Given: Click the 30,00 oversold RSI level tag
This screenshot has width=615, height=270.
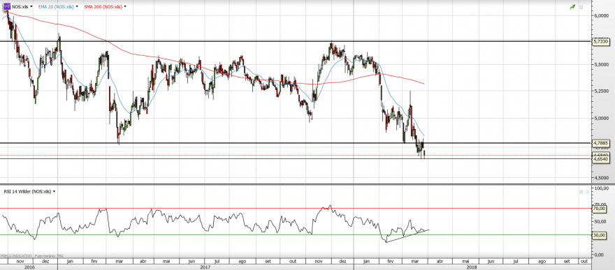Looking at the screenshot, I should pyautogui.click(x=600, y=235).
